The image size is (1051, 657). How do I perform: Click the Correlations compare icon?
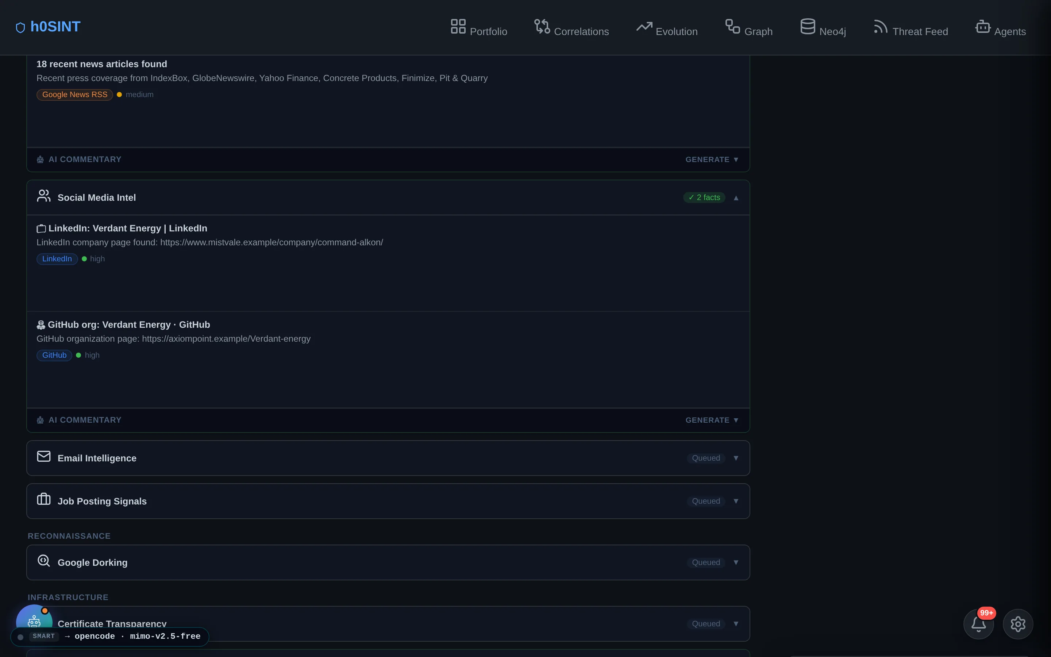pyautogui.click(x=542, y=26)
